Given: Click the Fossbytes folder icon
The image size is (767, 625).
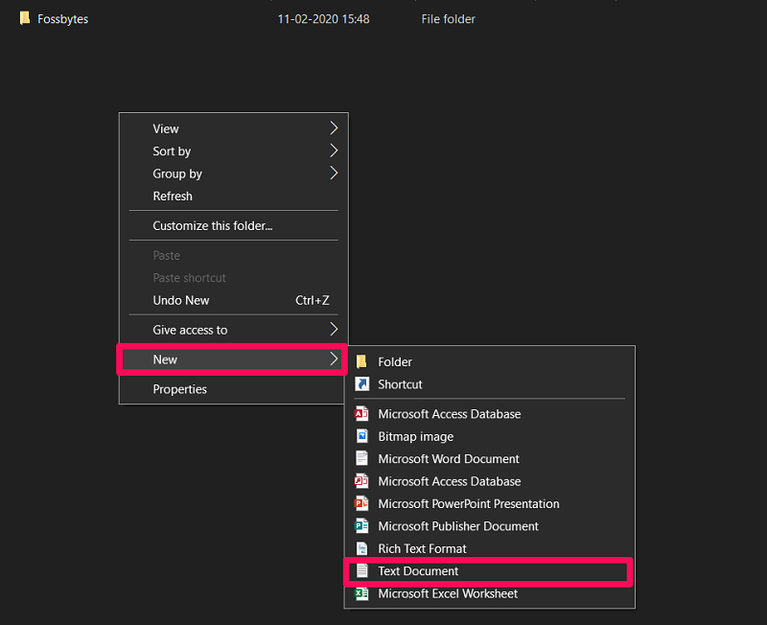Looking at the screenshot, I should [26, 18].
